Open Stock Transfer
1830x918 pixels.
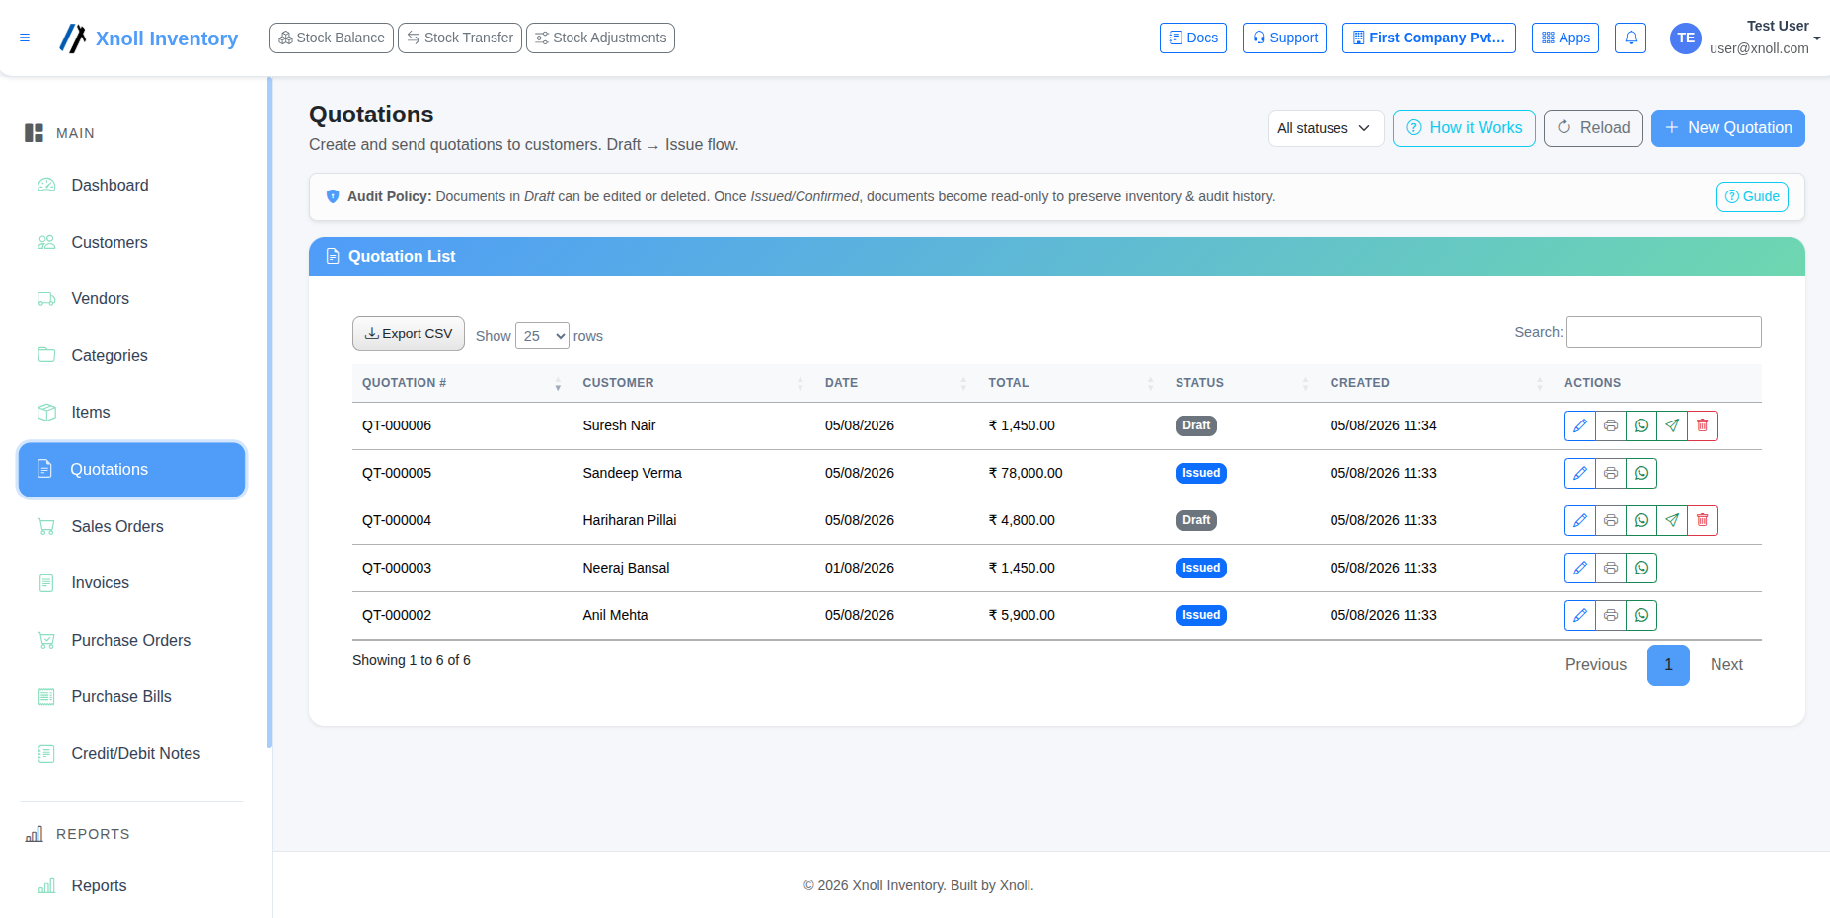460,38
